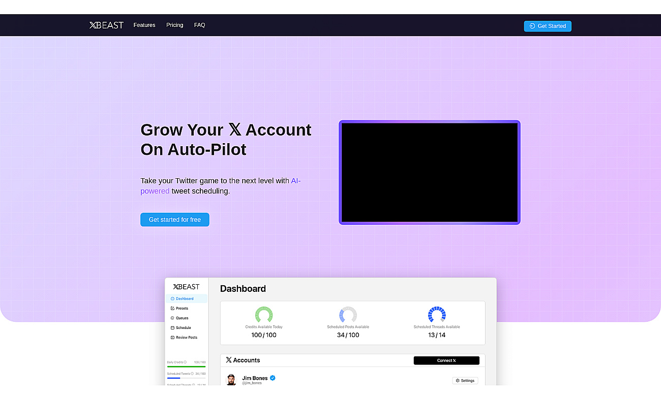
Task: Play the black video preview
Action: tap(430, 173)
